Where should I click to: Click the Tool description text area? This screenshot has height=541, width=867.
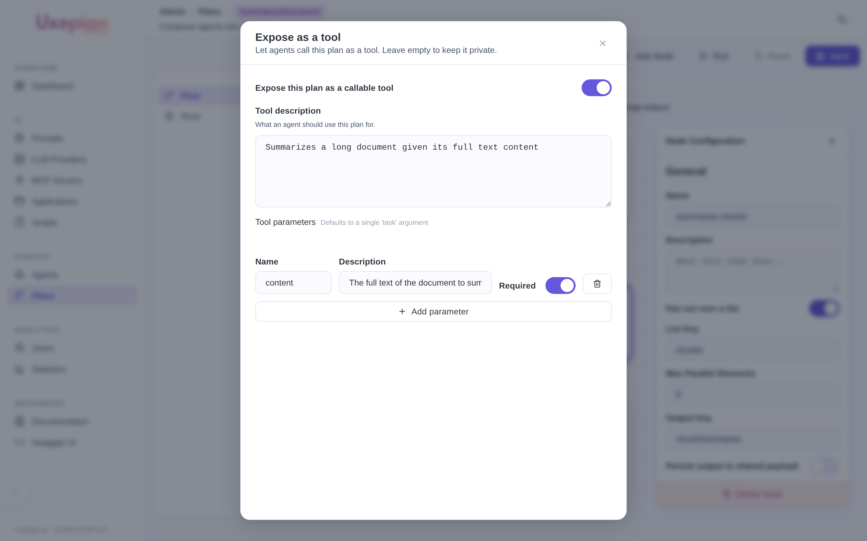[x=433, y=171]
